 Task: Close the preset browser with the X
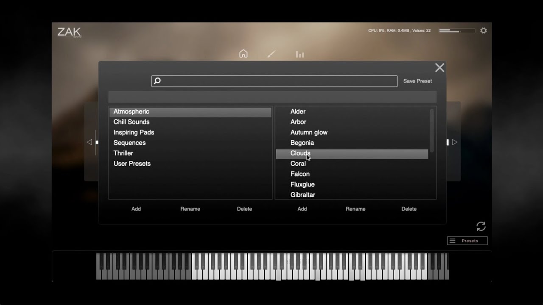[439, 68]
